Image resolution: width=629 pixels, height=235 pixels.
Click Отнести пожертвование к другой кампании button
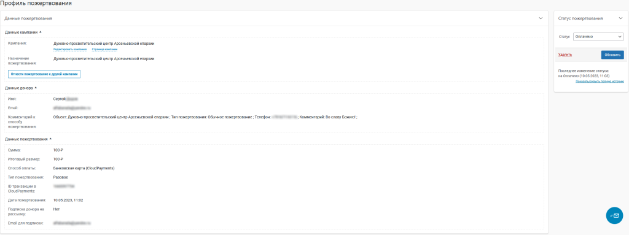click(x=44, y=74)
